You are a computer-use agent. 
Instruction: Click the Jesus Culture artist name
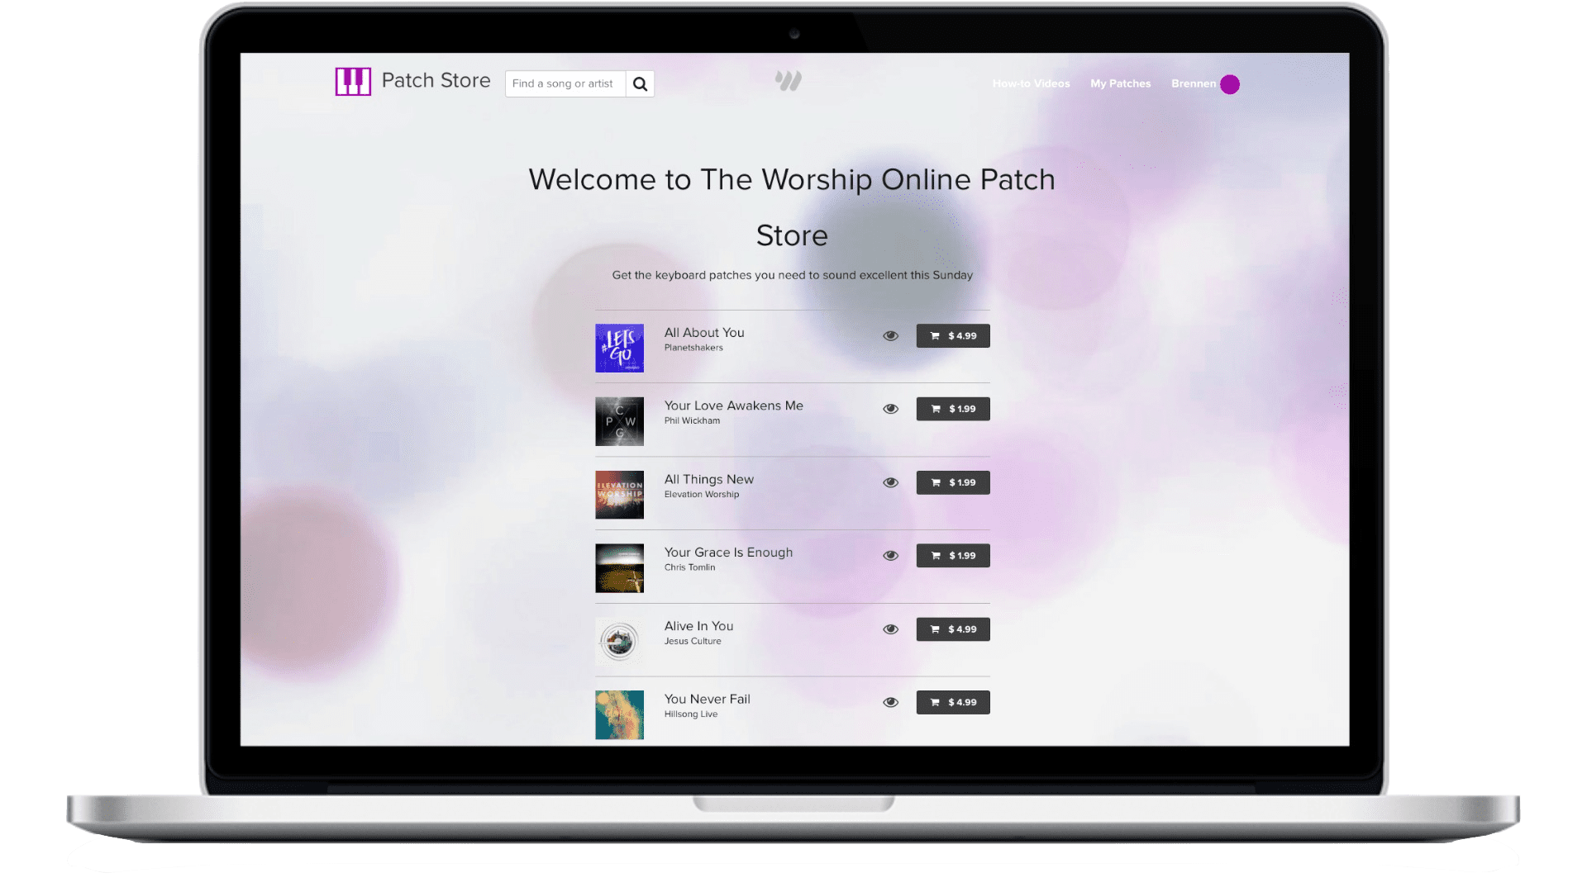click(x=693, y=641)
